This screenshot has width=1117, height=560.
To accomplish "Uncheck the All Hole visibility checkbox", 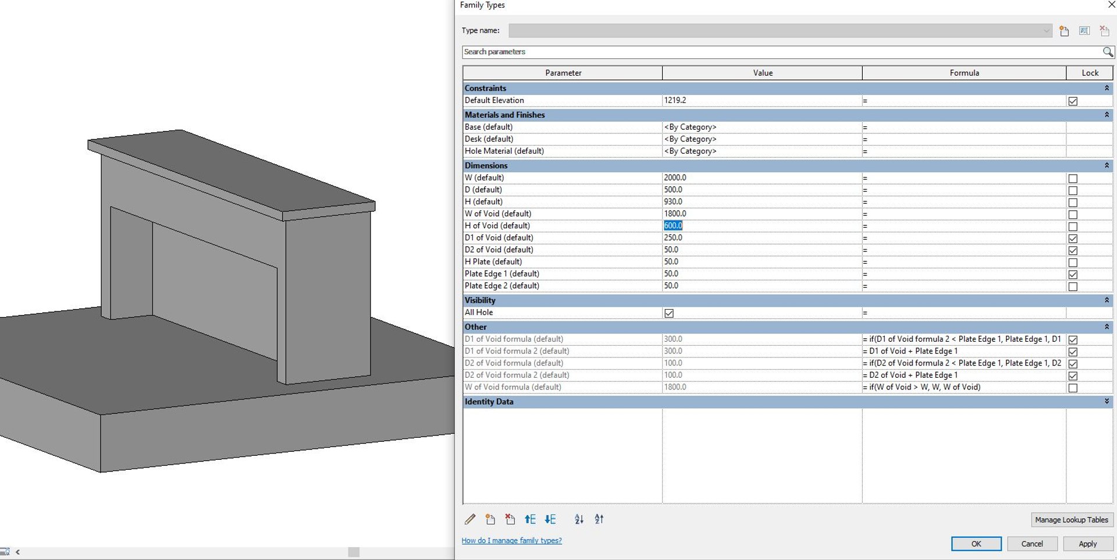I will click(669, 313).
